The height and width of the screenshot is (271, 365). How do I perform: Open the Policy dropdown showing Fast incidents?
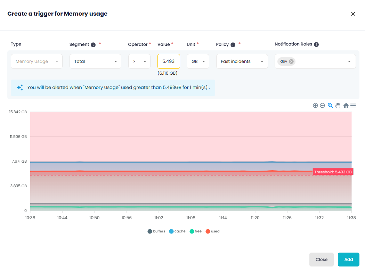click(242, 61)
